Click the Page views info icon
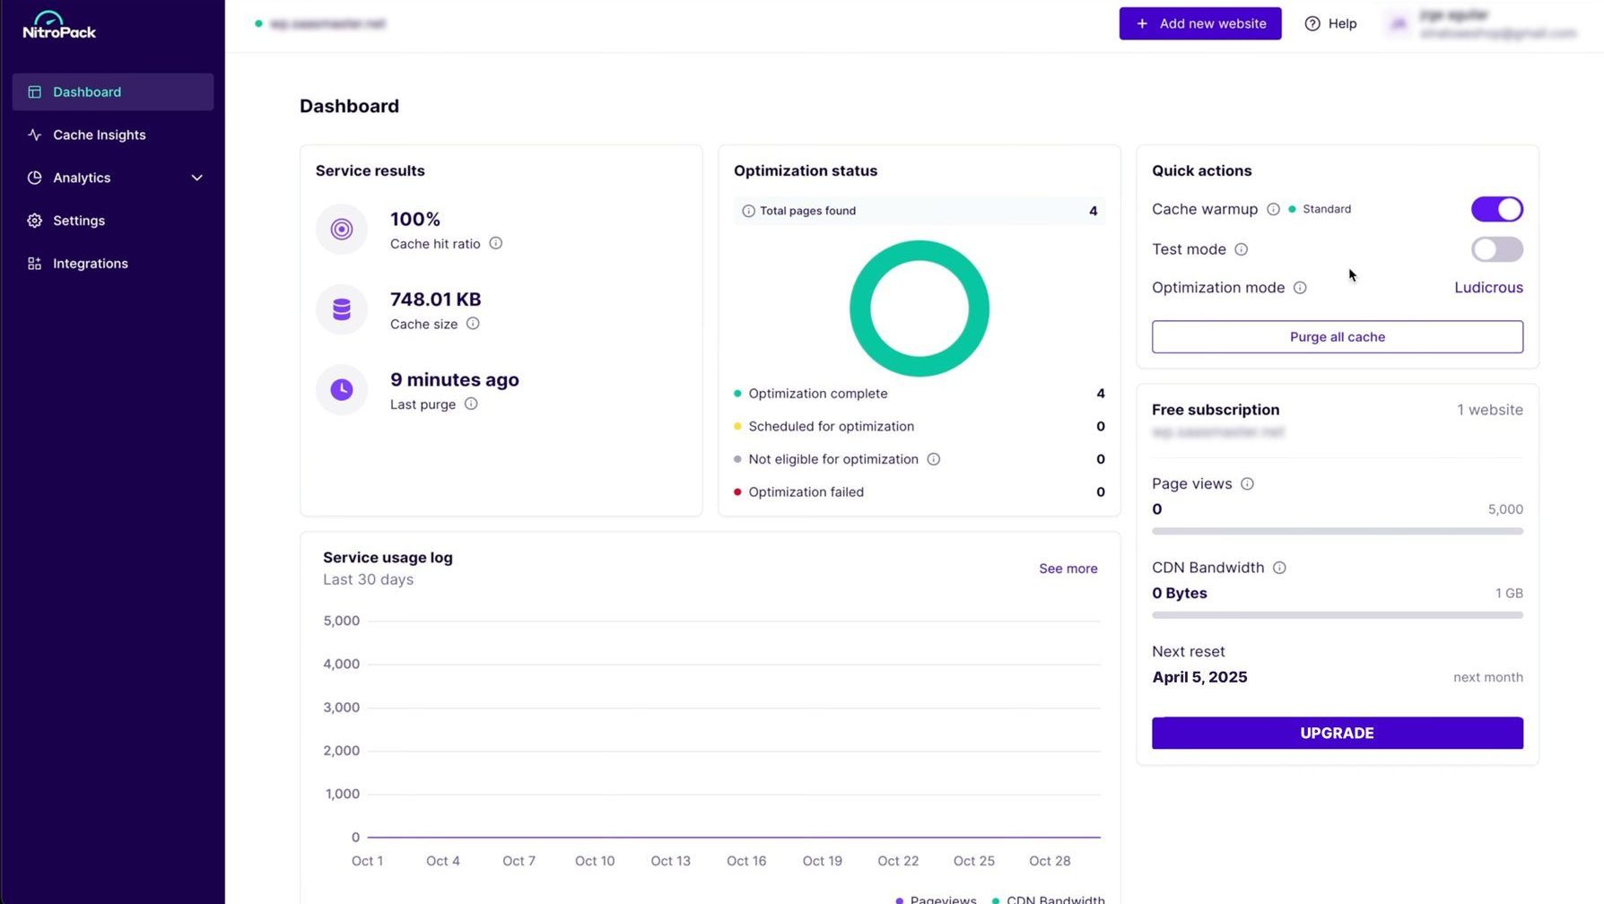This screenshot has width=1604, height=904. tap(1248, 483)
